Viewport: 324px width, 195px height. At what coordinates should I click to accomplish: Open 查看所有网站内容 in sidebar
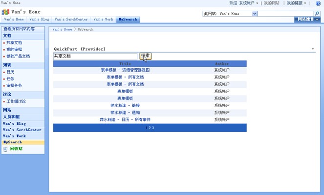pyautogui.click(x=19, y=29)
